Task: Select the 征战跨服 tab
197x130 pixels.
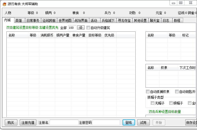Action: 49,21
